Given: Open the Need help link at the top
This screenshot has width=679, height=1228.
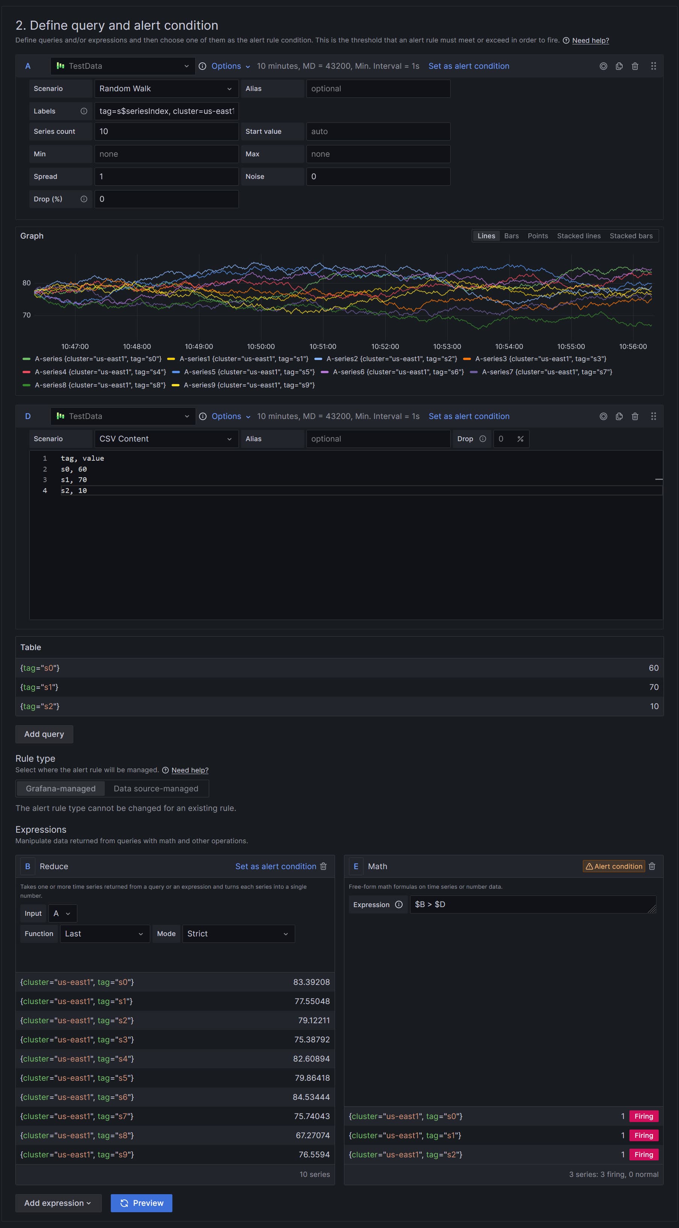Looking at the screenshot, I should coord(590,41).
